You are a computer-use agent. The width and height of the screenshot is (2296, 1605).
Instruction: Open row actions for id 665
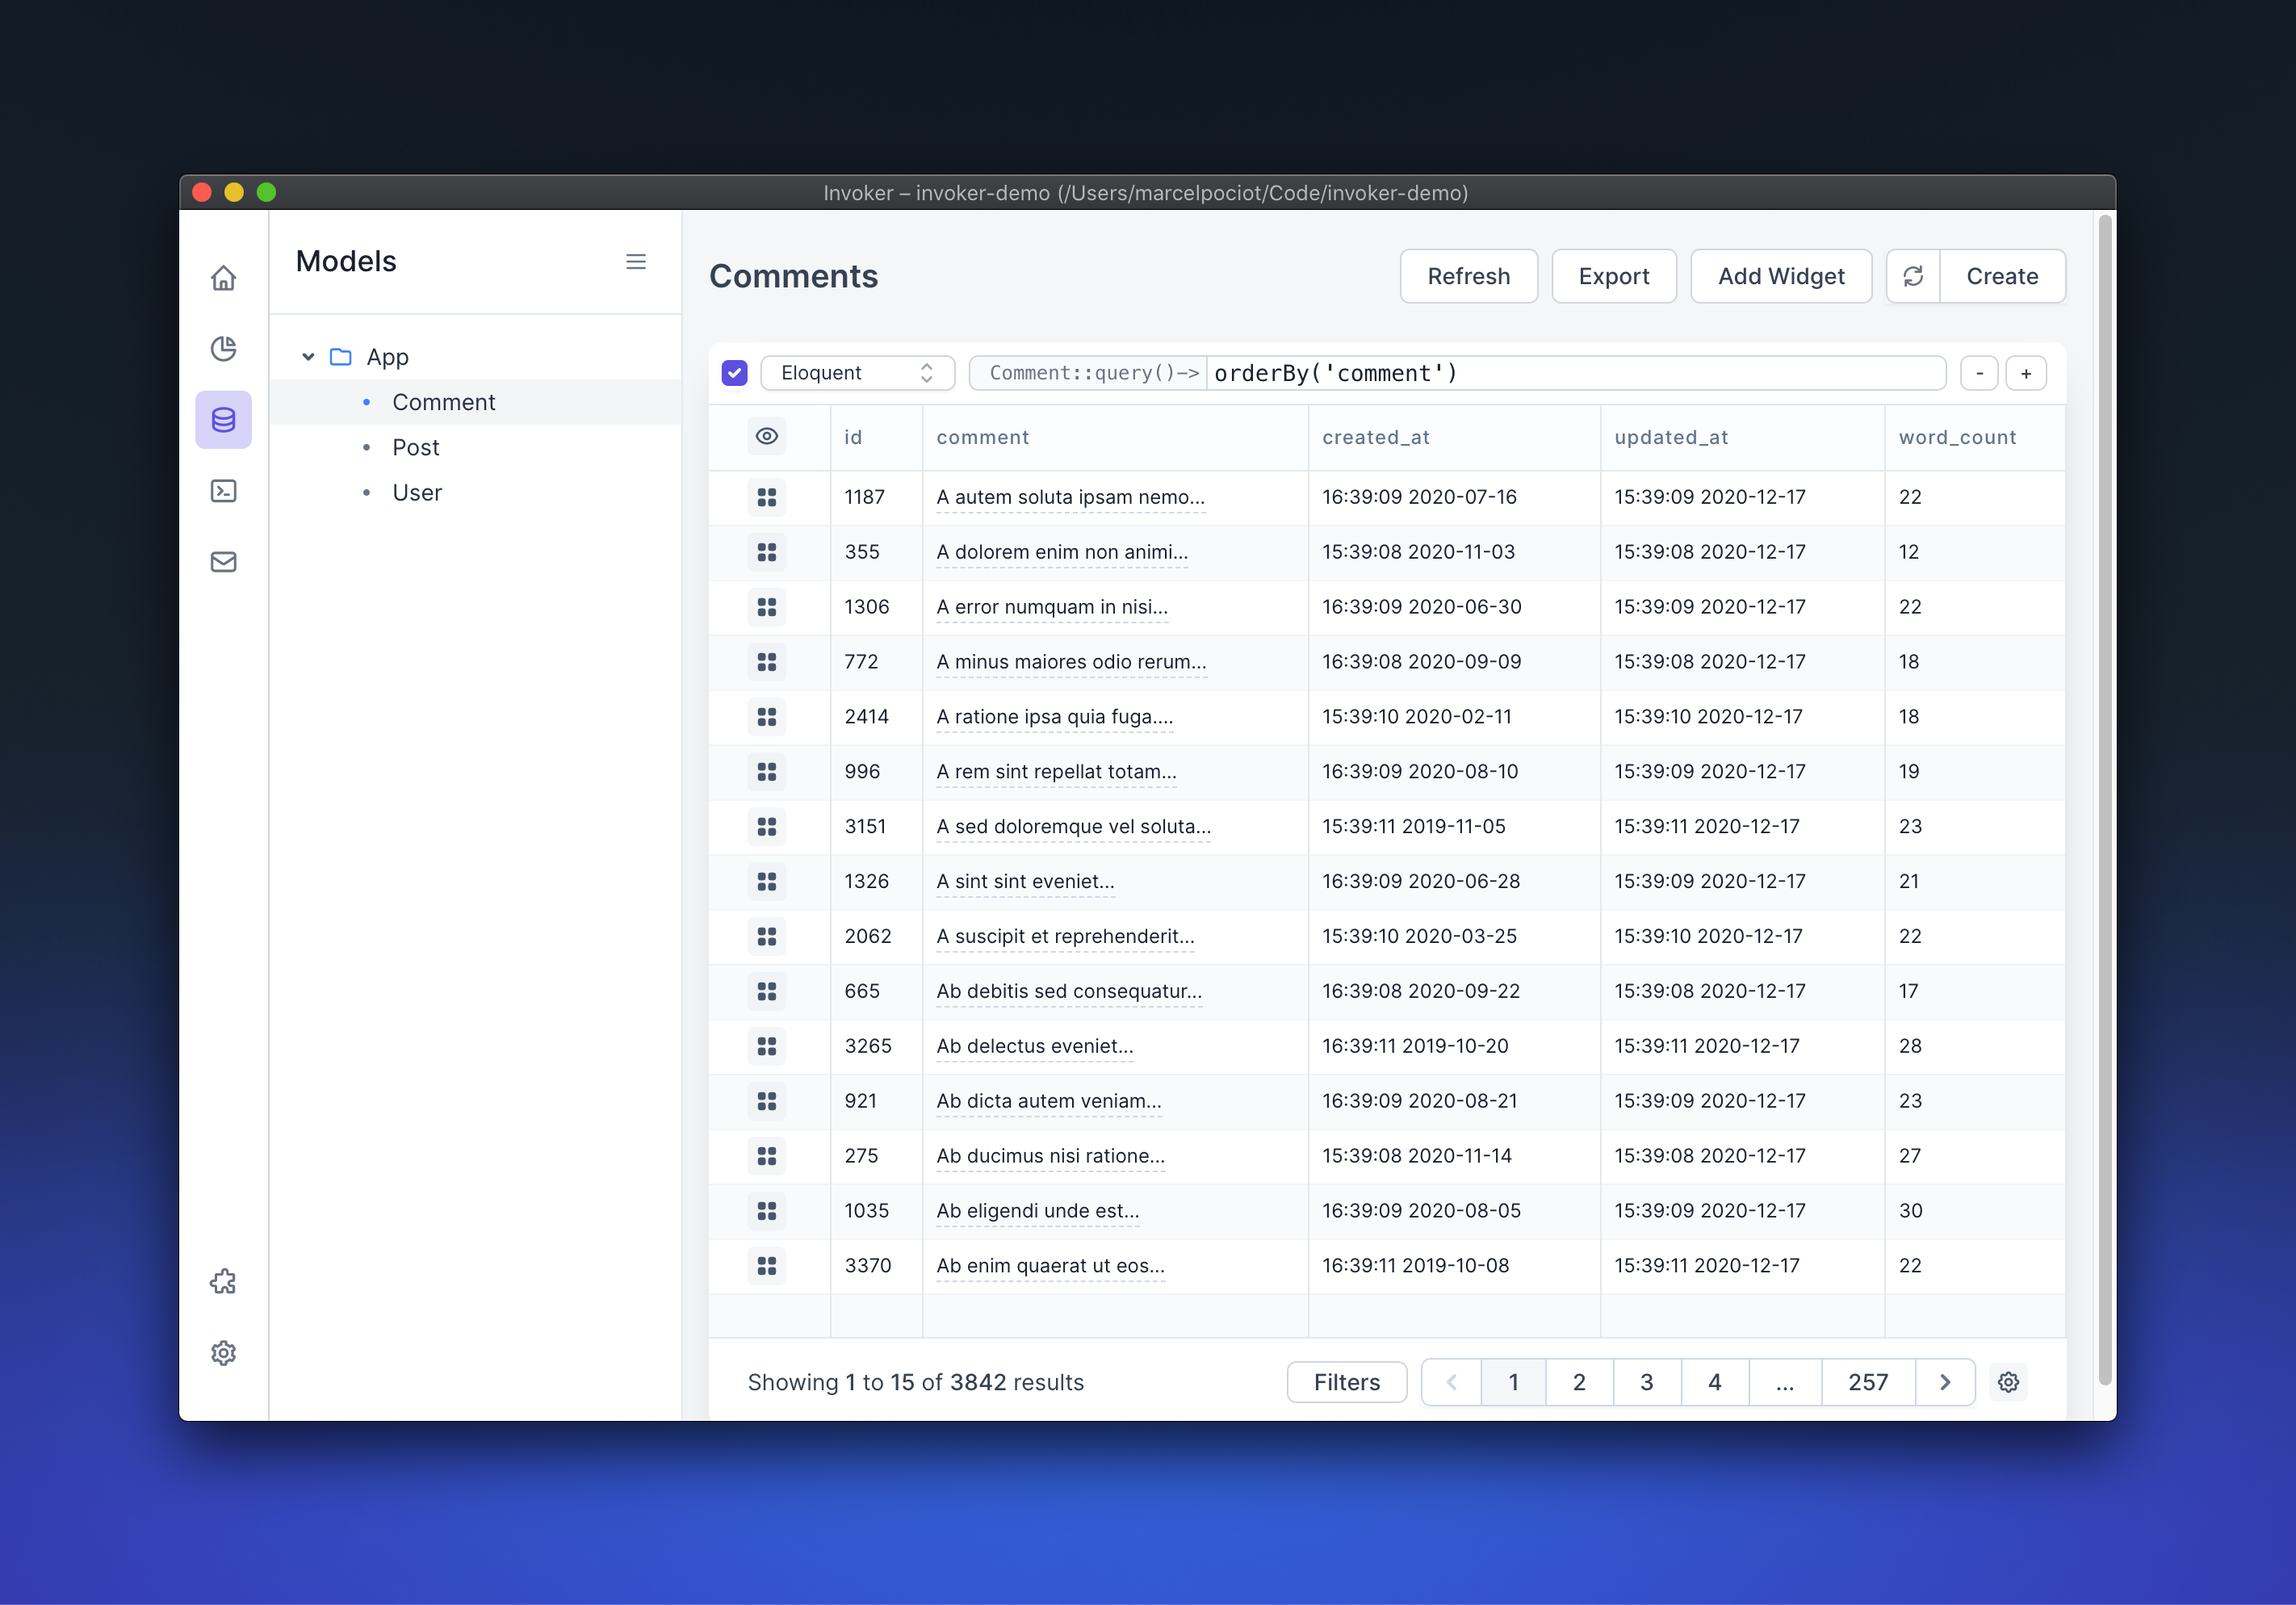point(767,992)
